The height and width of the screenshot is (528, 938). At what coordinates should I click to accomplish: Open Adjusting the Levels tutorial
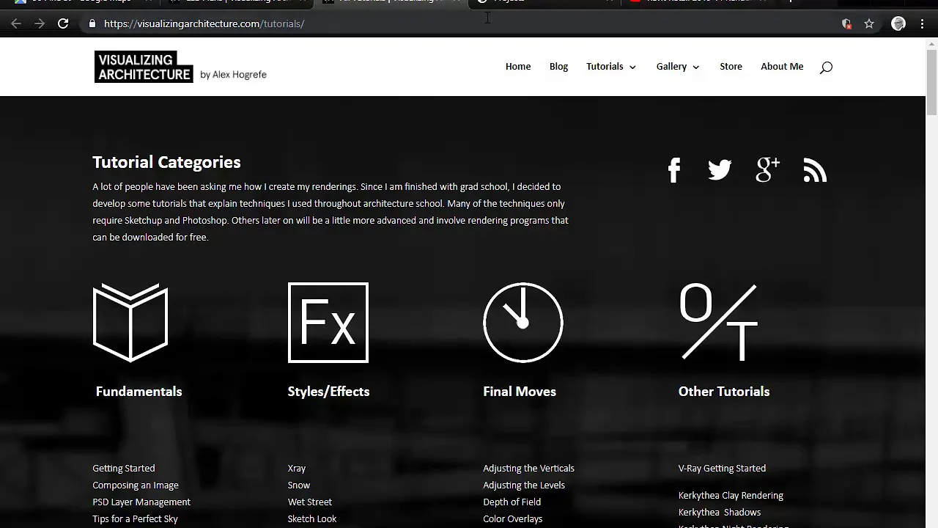[x=524, y=485]
